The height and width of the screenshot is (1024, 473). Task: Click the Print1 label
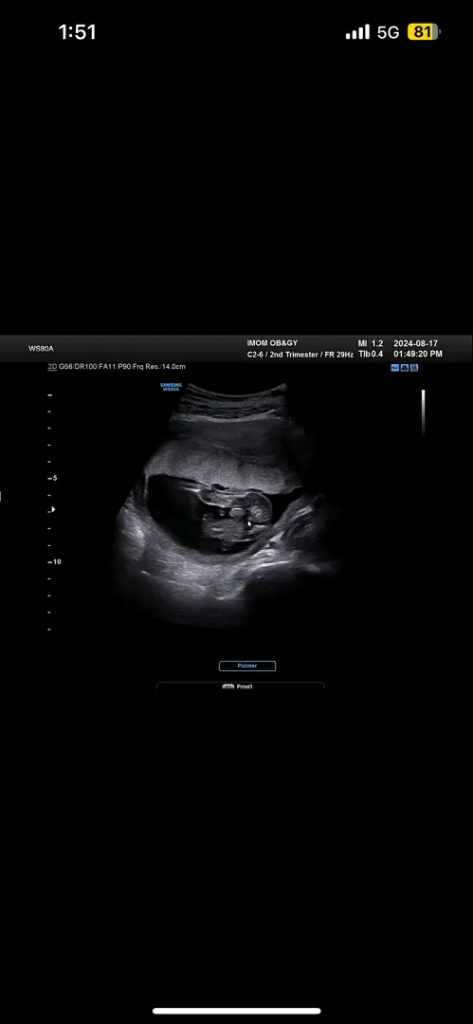(245, 687)
